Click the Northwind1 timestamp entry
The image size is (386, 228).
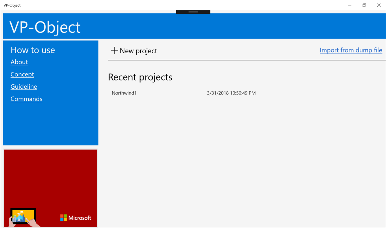pos(231,93)
